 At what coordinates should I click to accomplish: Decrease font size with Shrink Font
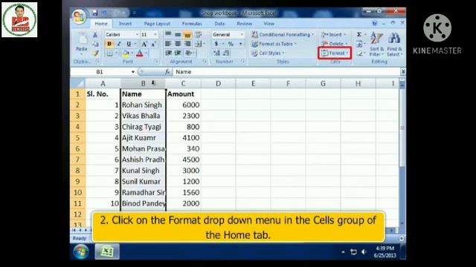[153, 44]
